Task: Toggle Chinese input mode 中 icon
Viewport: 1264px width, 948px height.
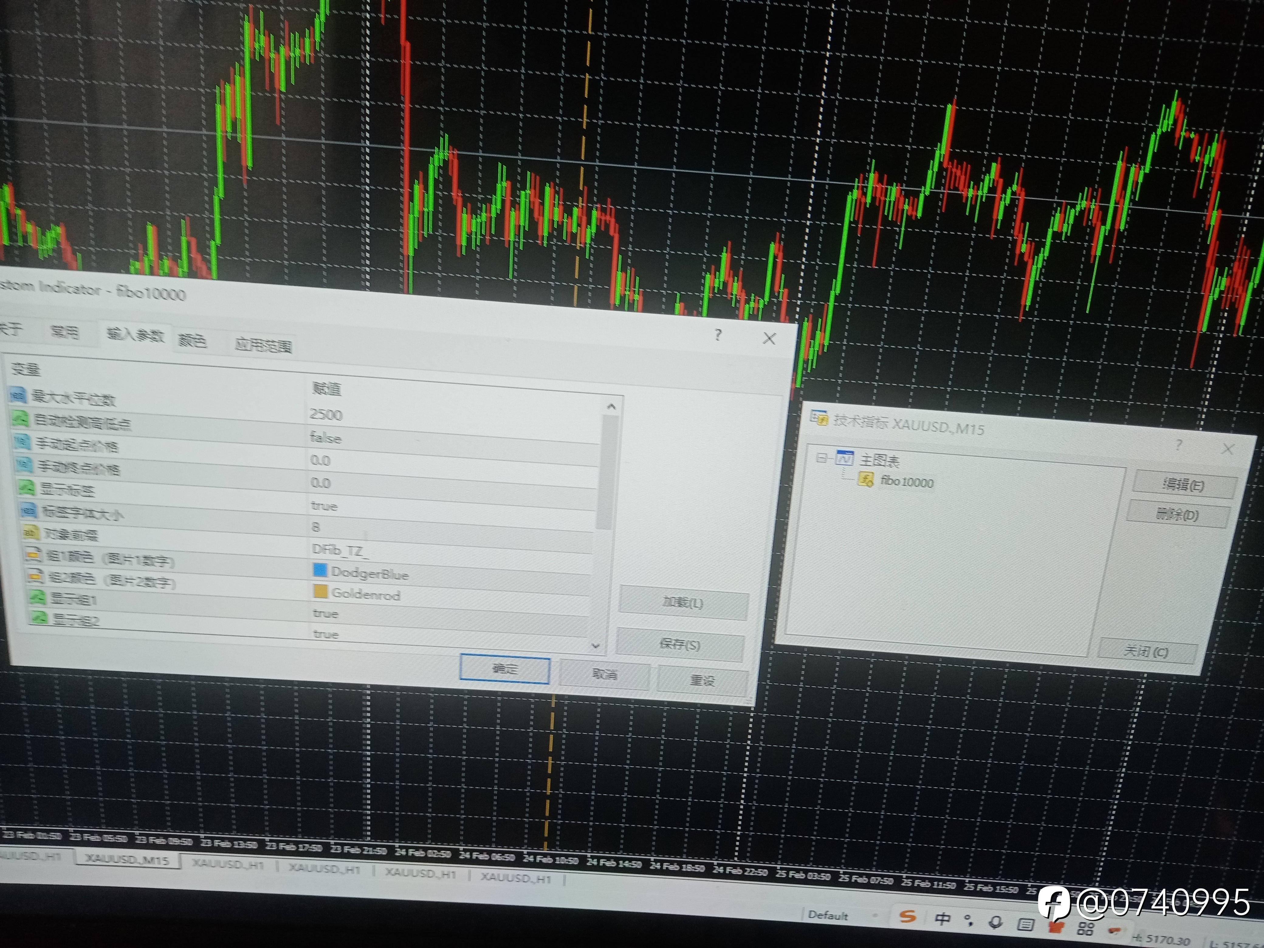Action: click(942, 919)
